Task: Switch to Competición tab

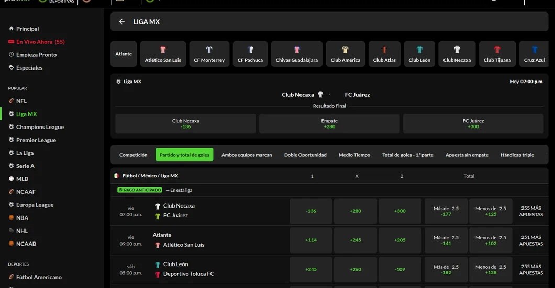Action: [x=133, y=155]
